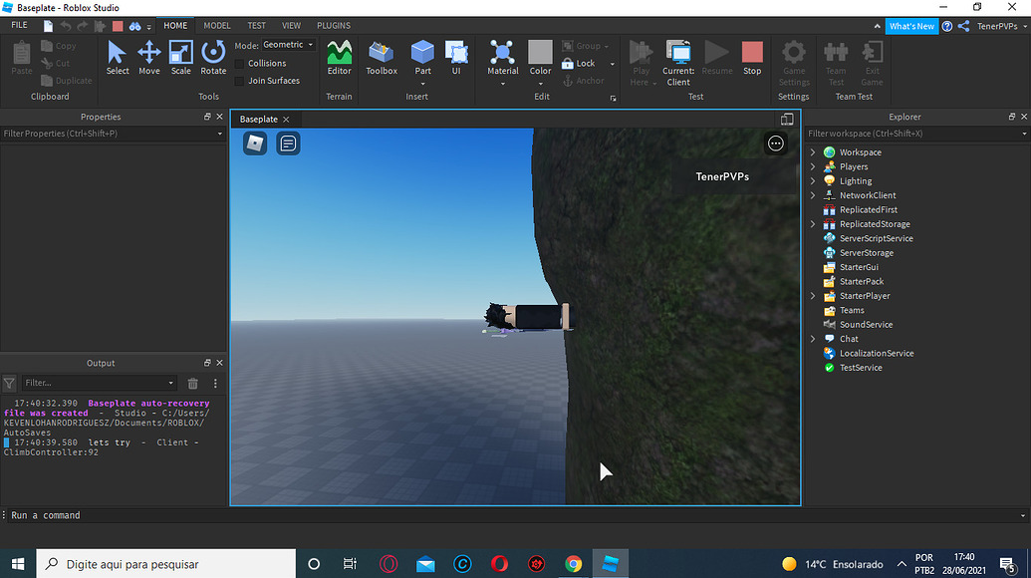The width and height of the screenshot is (1031, 578).
Task: Click Current: Client view switch
Action: [x=678, y=63]
